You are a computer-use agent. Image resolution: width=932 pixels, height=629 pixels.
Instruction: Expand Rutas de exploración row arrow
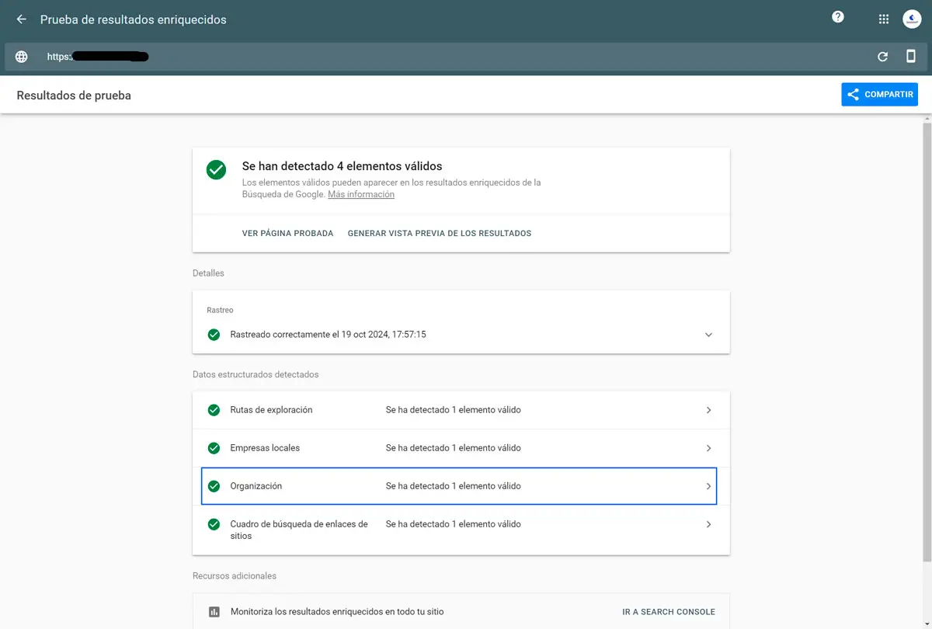(708, 410)
